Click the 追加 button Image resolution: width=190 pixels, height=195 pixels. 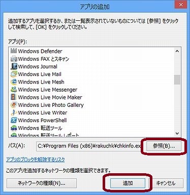click(x=128, y=183)
